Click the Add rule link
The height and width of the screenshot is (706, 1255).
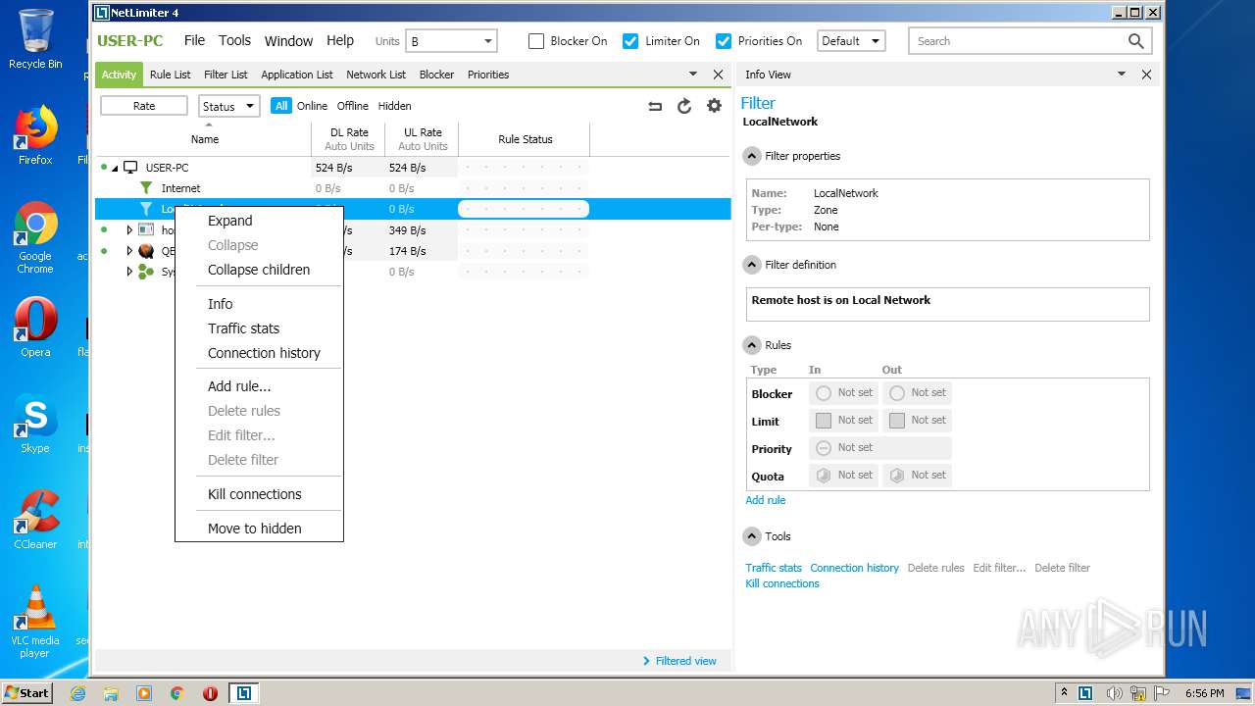pos(765,500)
